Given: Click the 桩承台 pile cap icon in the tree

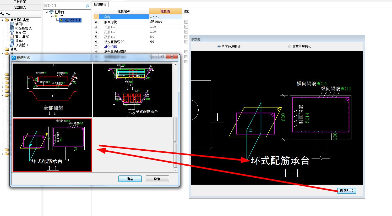Looking at the screenshot, I should (51, 12).
